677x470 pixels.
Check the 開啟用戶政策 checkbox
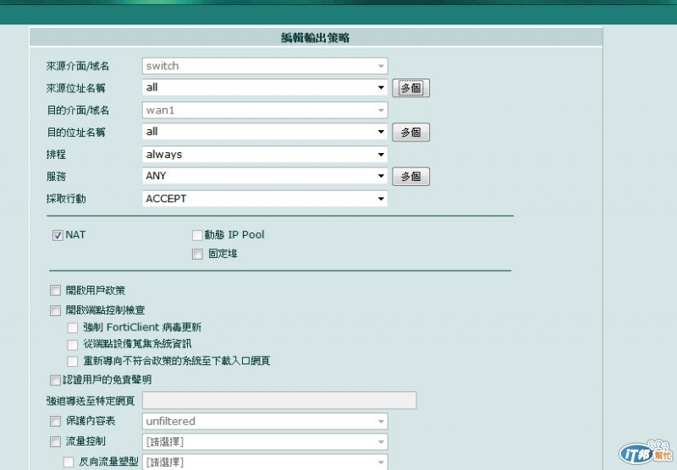coord(55,290)
